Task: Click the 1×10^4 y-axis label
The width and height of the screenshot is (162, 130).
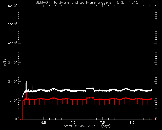Action: click(12, 101)
